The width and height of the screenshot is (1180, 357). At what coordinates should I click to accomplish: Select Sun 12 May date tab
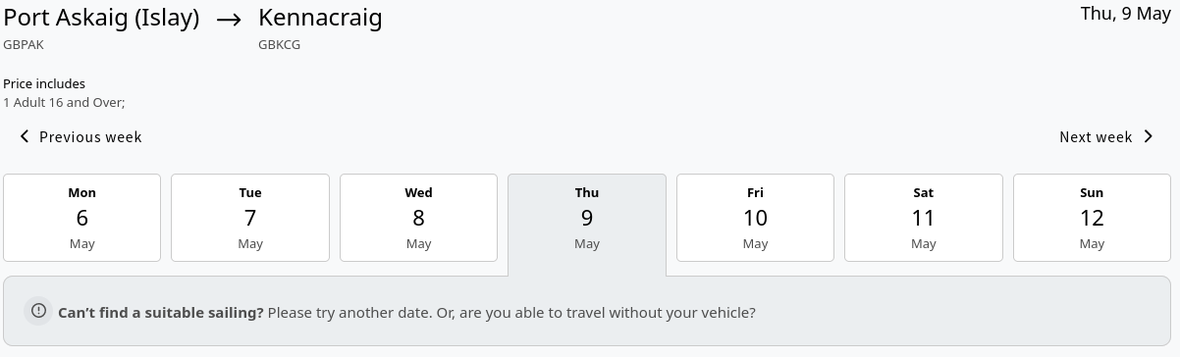[1092, 218]
